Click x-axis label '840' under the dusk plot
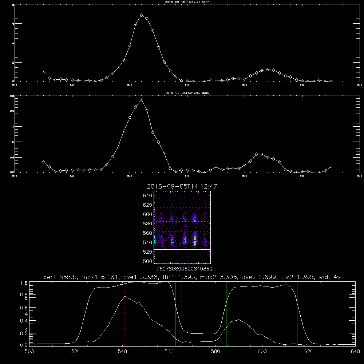This screenshot has height=364, width=364. [x=187, y=176]
